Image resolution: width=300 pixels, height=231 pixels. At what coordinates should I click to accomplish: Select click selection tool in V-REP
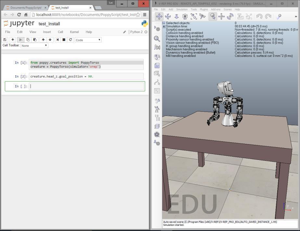tap(213, 17)
